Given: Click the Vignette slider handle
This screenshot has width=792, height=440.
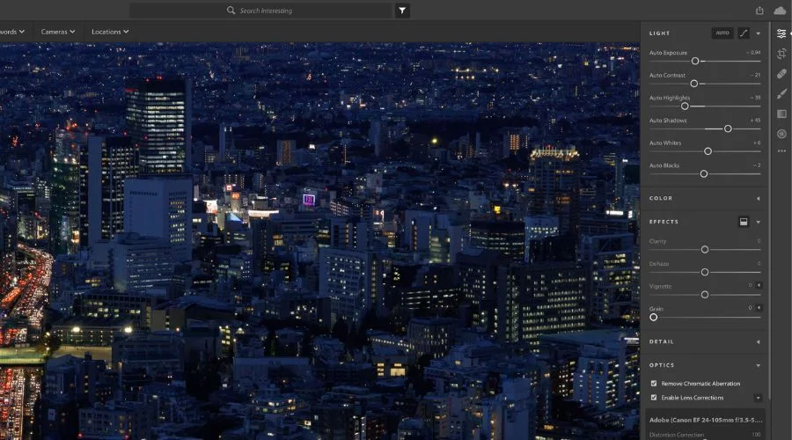Looking at the screenshot, I should click(x=705, y=295).
